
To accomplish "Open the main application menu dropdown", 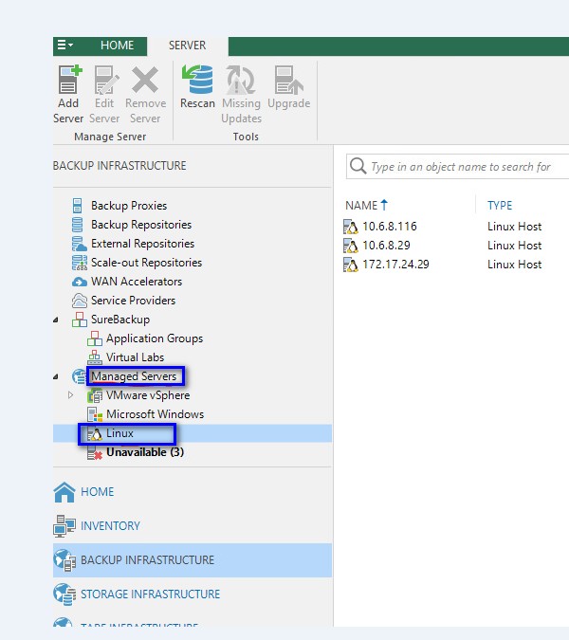I will pos(65,46).
